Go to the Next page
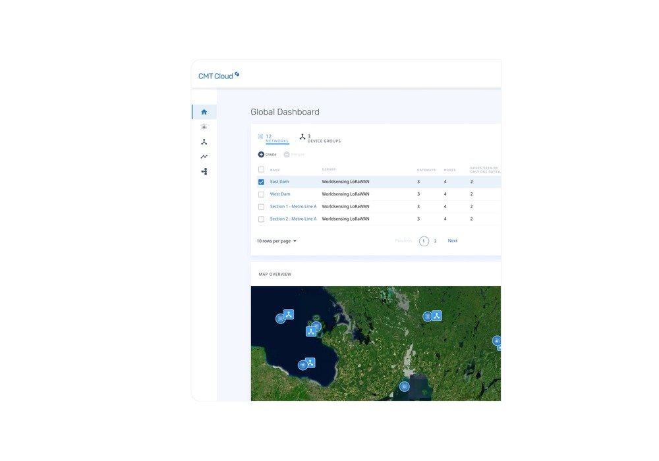Viewport: 659px width, 461px height. [x=452, y=240]
